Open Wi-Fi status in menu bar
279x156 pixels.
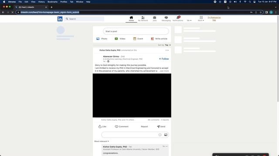245,2
